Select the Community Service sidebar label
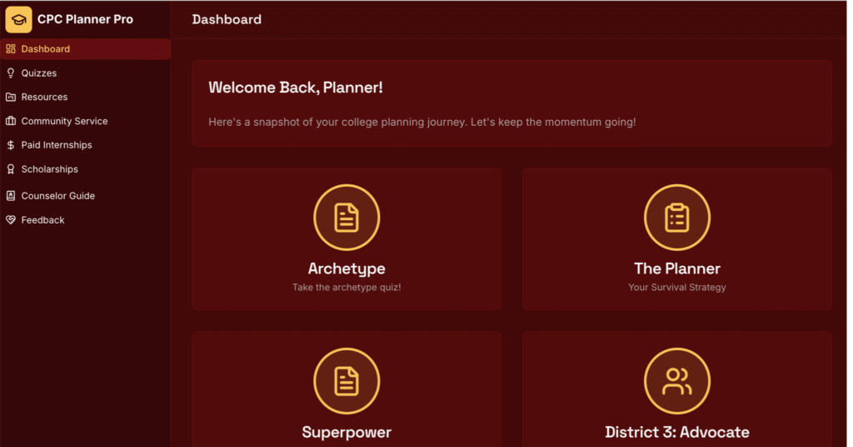 tap(64, 122)
